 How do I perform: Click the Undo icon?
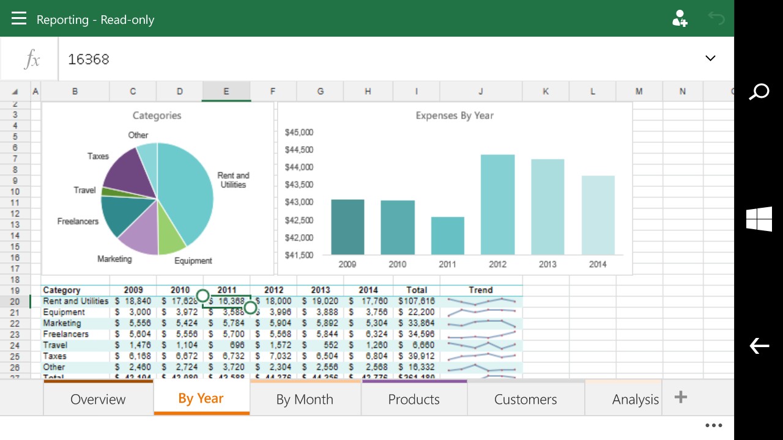click(716, 18)
